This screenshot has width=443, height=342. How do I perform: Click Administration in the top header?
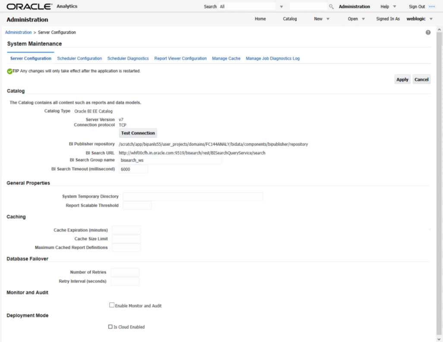354,6
